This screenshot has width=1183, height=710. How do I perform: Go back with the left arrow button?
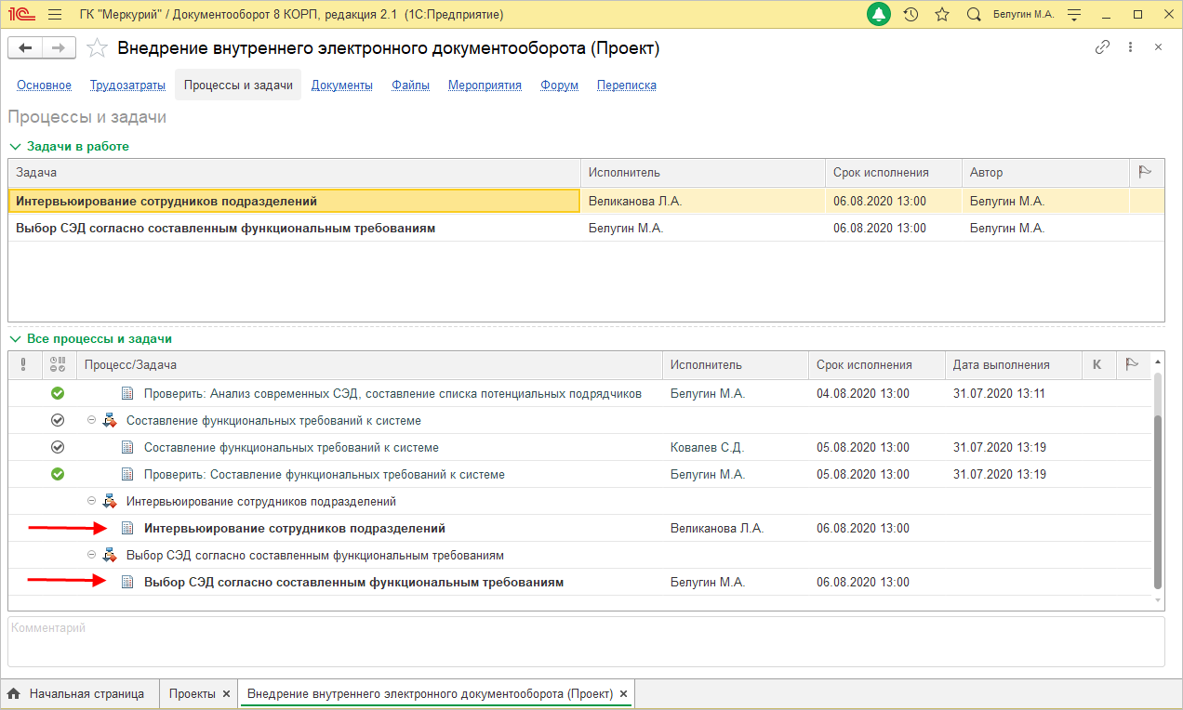point(25,48)
